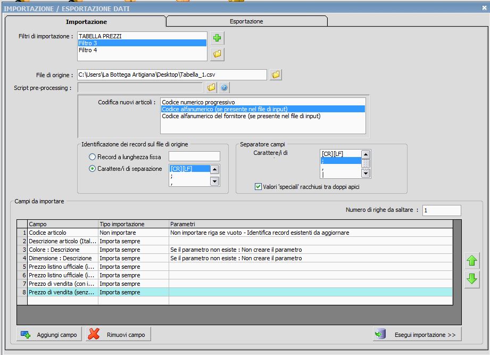The width and height of the screenshot is (490, 355).
Task: Click Parametri column header
Action: (x=311, y=224)
